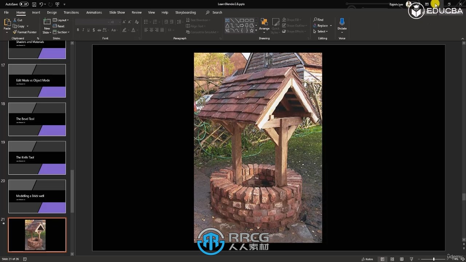Toggle the AutoSave switch
Viewport: 466px width, 262px height.
point(24,4)
